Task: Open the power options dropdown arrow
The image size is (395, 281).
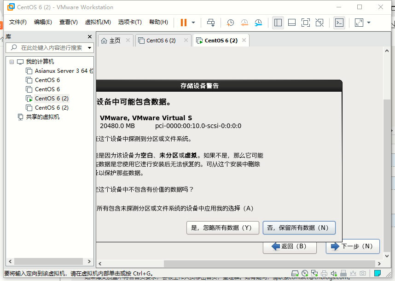Action: point(193,23)
